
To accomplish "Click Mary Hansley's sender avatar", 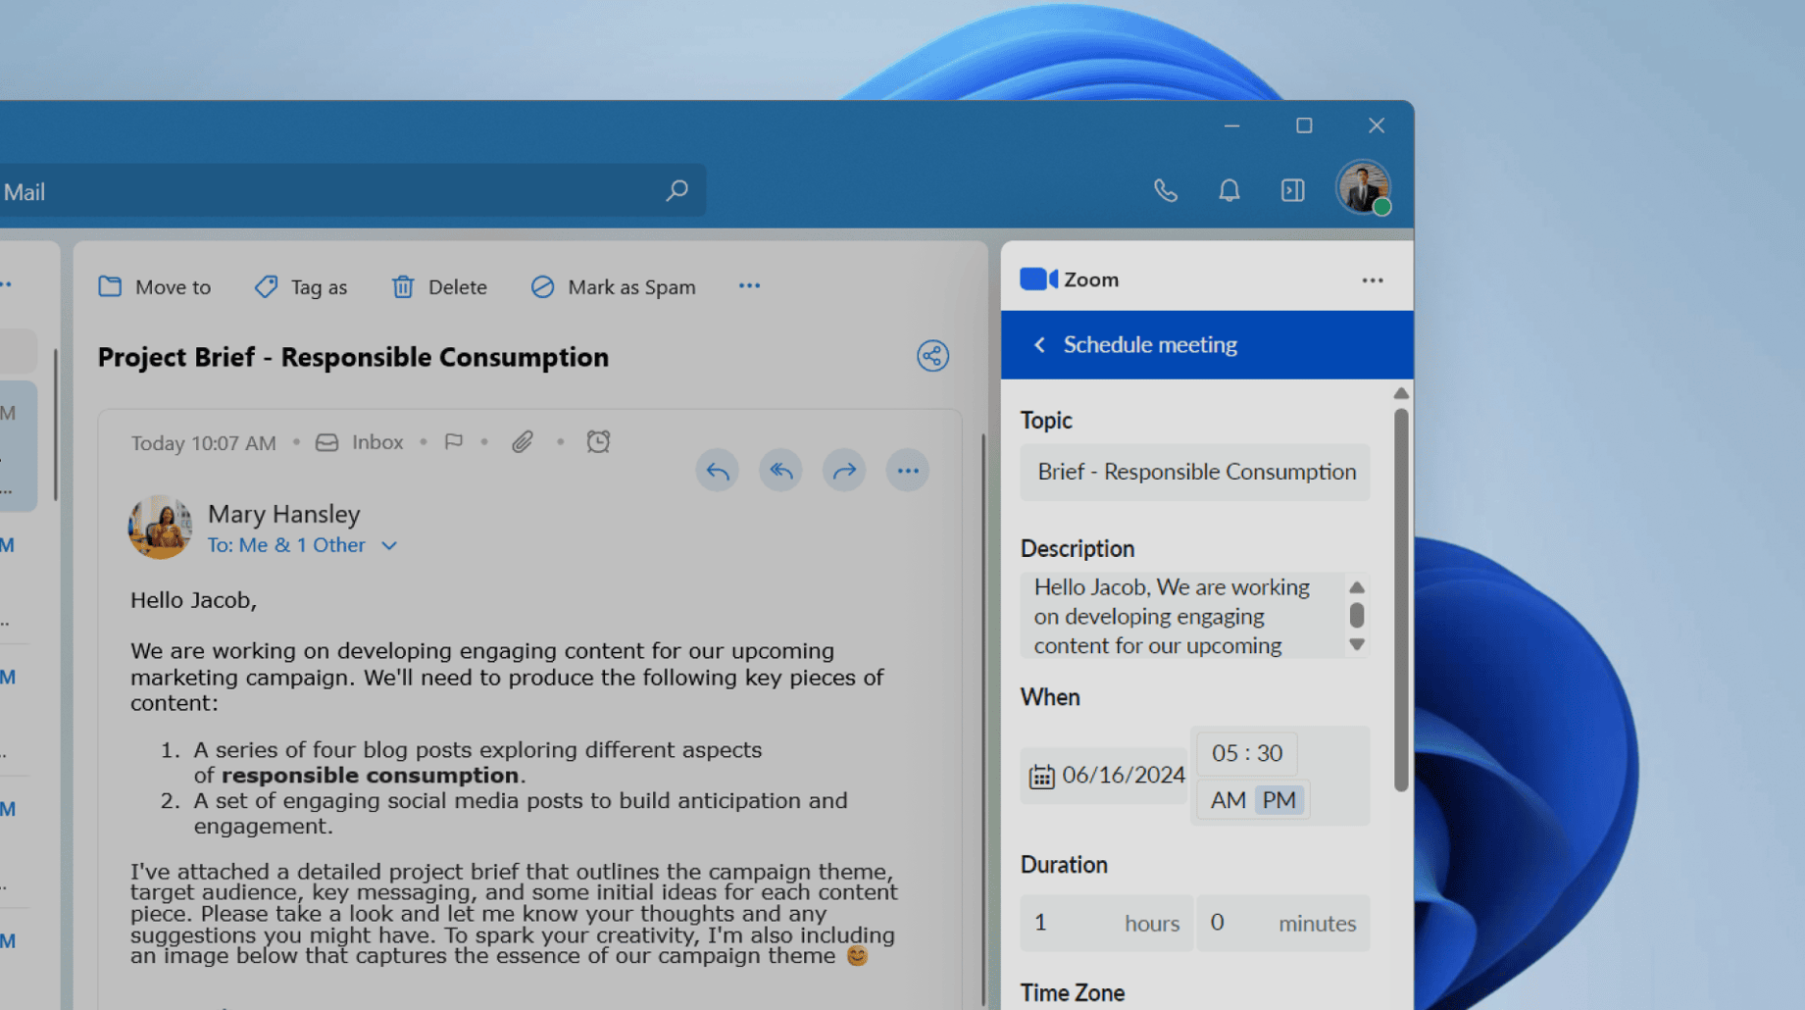I will (x=160, y=527).
